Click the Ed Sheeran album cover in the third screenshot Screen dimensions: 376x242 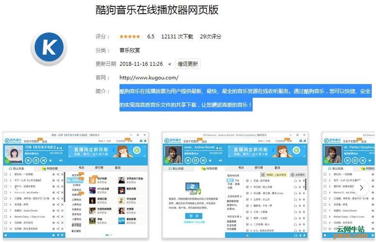click(333, 154)
